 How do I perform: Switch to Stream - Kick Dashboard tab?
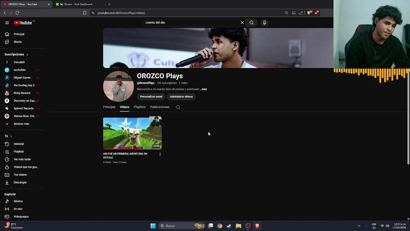[x=78, y=4]
